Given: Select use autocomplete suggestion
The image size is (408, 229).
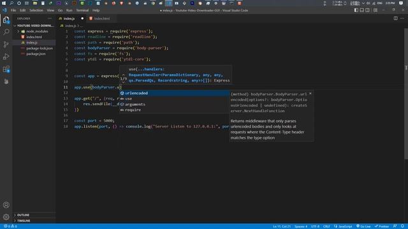Looking at the screenshot, I should (174, 99).
